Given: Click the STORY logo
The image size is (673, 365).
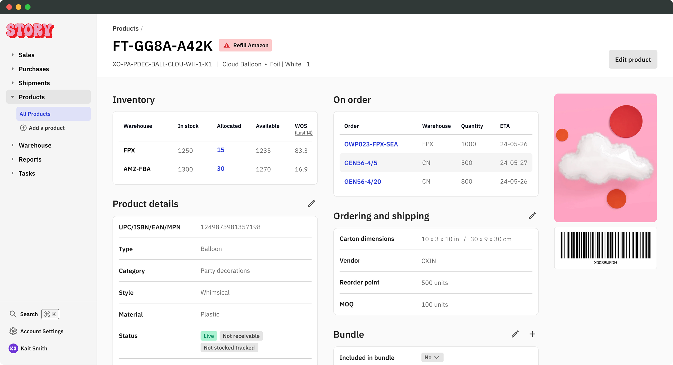Looking at the screenshot, I should point(30,30).
